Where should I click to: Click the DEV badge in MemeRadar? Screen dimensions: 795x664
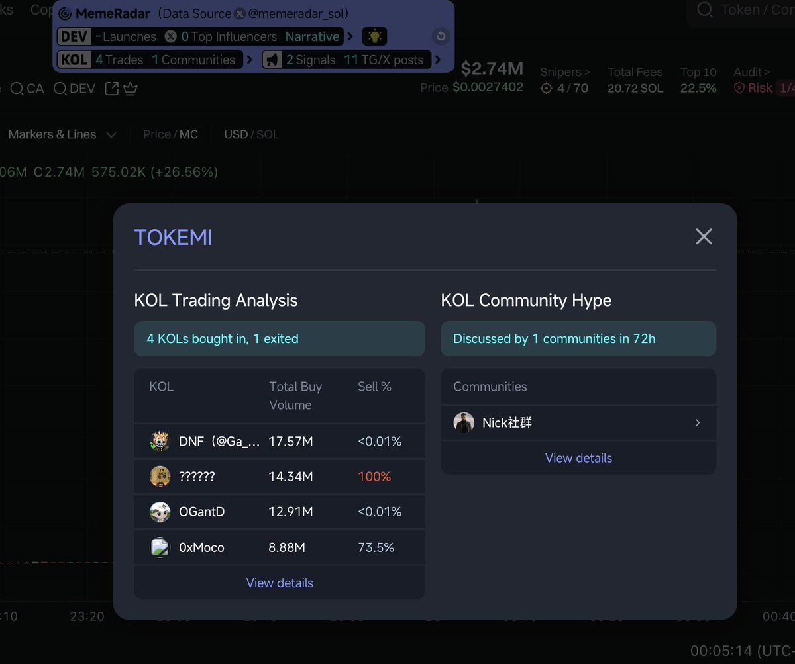[75, 37]
